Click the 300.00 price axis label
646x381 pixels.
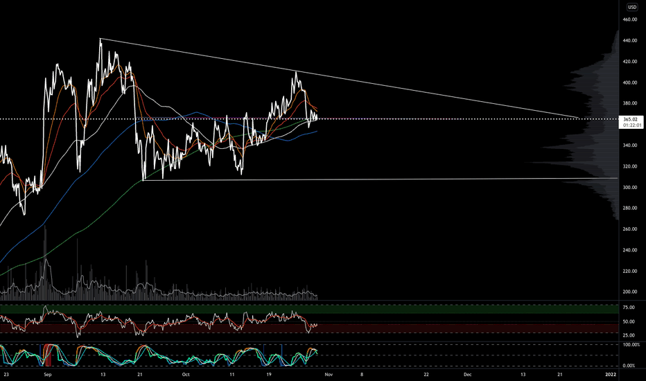click(630, 188)
